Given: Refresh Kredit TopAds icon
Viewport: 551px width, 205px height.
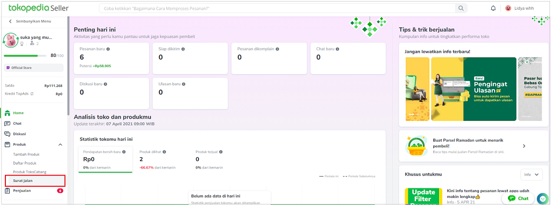Looking at the screenshot, I should tap(32, 94).
